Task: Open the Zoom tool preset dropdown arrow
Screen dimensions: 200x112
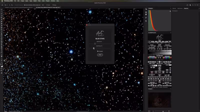Action: [7, 5]
